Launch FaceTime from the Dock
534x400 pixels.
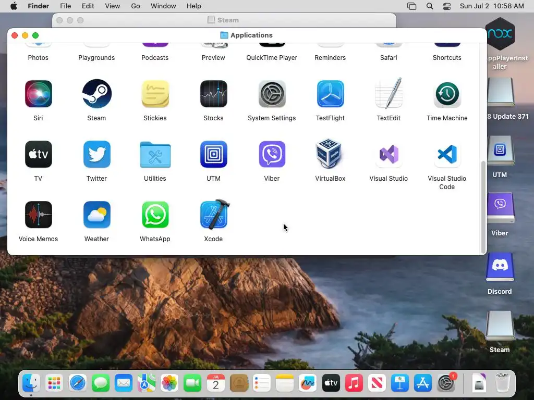point(192,383)
